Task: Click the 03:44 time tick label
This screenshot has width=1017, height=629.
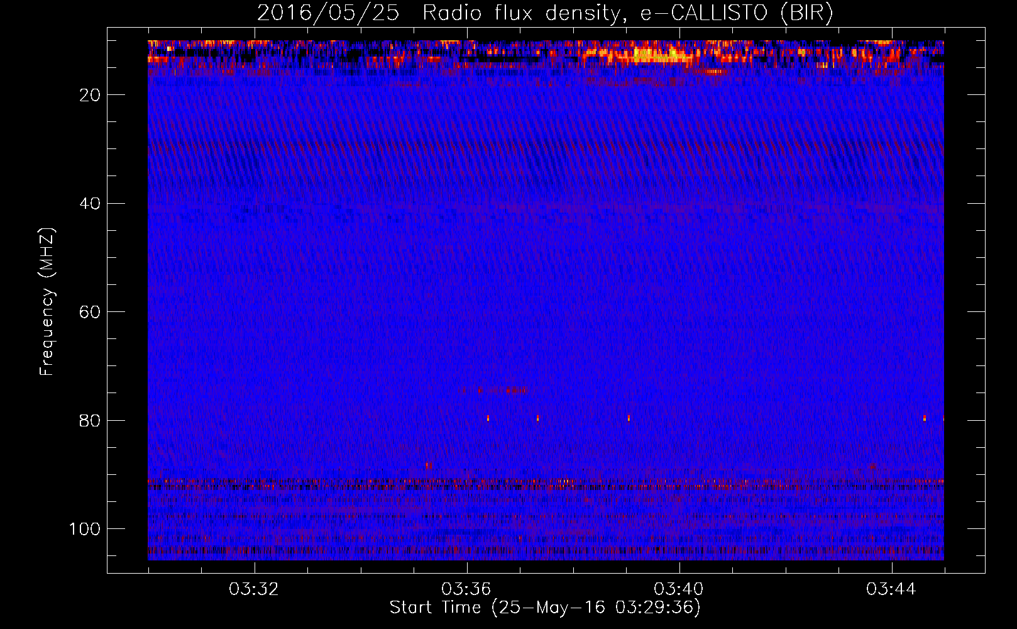Action: tap(891, 589)
